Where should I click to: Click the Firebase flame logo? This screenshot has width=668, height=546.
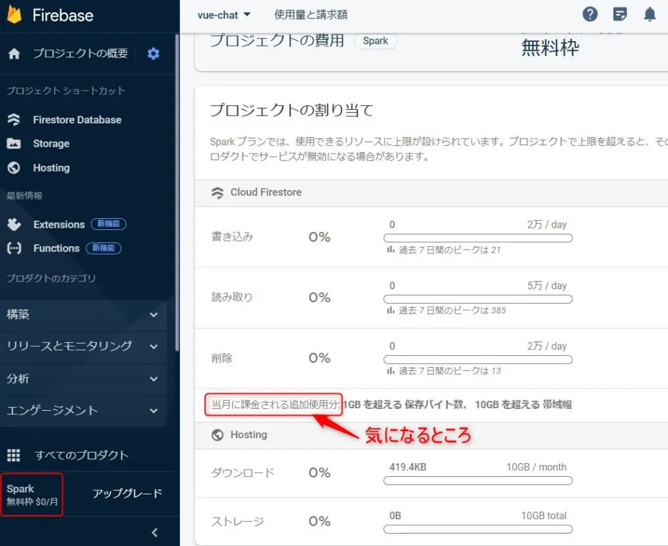tap(14, 14)
